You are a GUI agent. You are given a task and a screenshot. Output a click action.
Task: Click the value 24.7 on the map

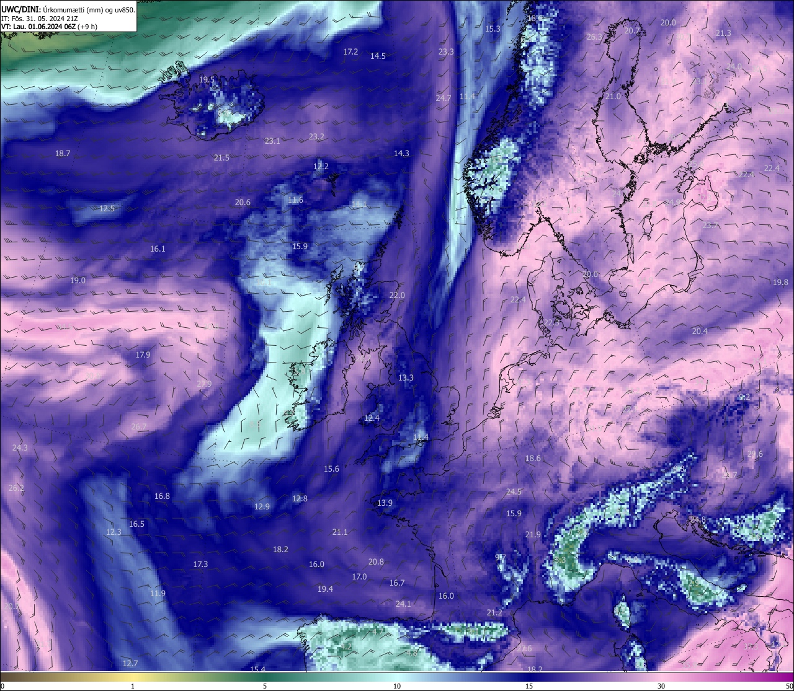(x=444, y=99)
